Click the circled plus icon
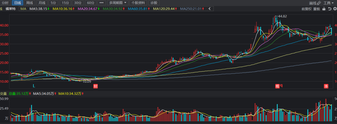Image resolution: width=337 pixels, height=124 pixels. (335, 9)
